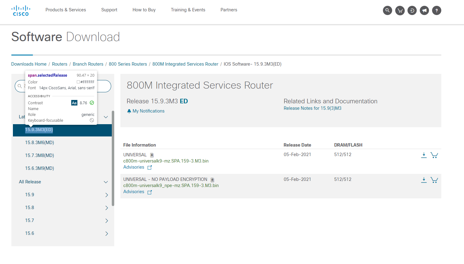Add universalk9_npe file to cart
464x264 pixels.
pyautogui.click(x=434, y=180)
